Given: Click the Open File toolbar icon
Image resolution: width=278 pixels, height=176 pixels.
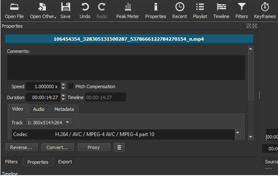Looking at the screenshot, I should click(14, 11).
